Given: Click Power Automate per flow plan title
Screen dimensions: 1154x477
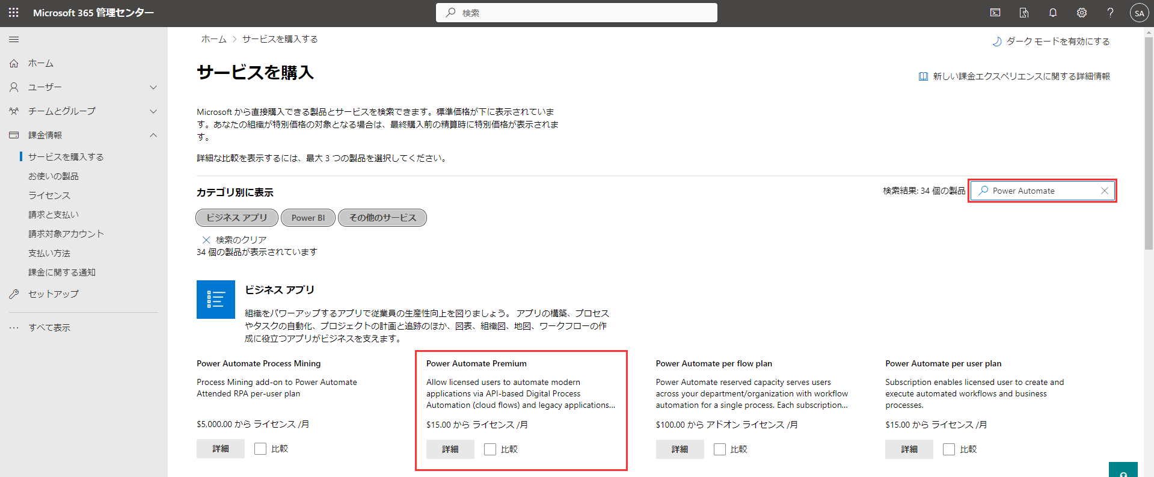Looking at the screenshot, I should click(x=714, y=364).
